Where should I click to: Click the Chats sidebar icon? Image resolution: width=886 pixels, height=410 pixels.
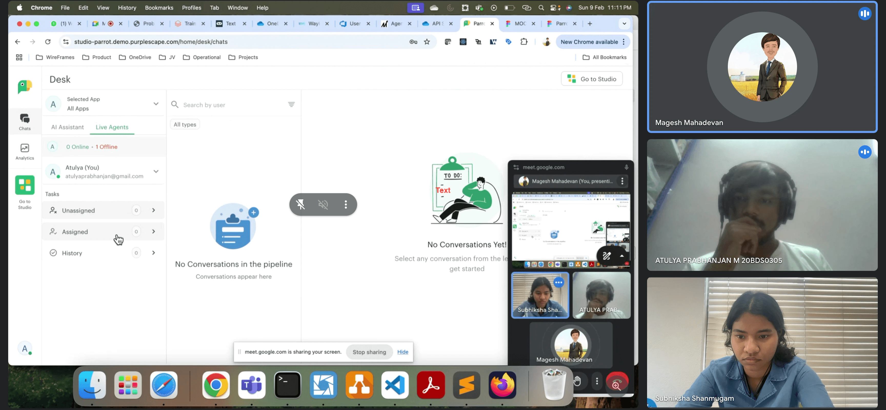[x=24, y=122]
